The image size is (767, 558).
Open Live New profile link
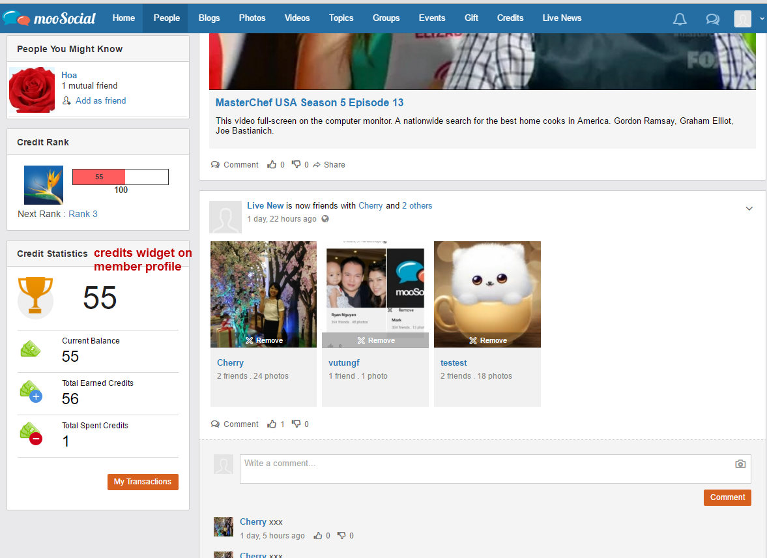point(265,205)
